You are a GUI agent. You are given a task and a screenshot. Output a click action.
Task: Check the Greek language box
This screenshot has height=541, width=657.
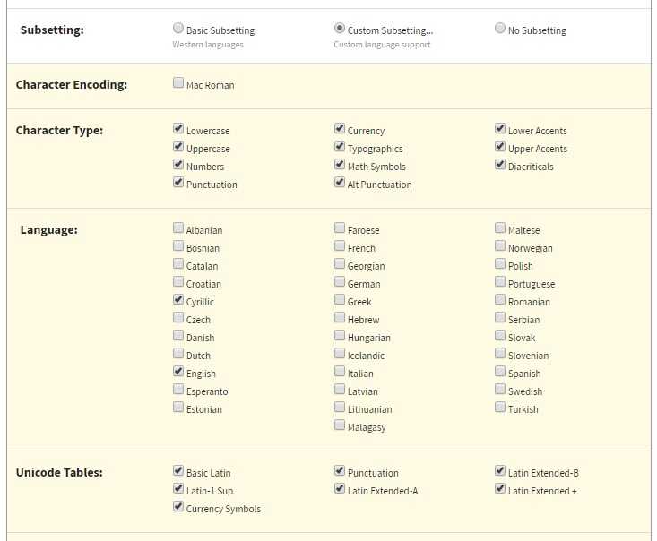tap(340, 299)
